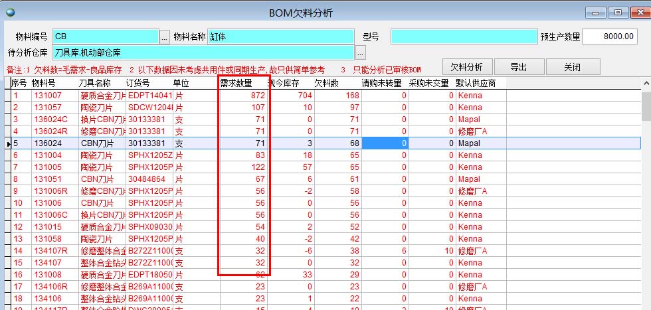Select the 物料号 column header
This screenshot has height=310, width=651.
(x=44, y=84)
